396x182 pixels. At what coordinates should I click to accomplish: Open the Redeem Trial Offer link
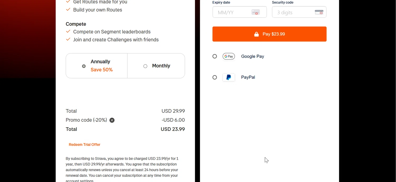pos(84,144)
